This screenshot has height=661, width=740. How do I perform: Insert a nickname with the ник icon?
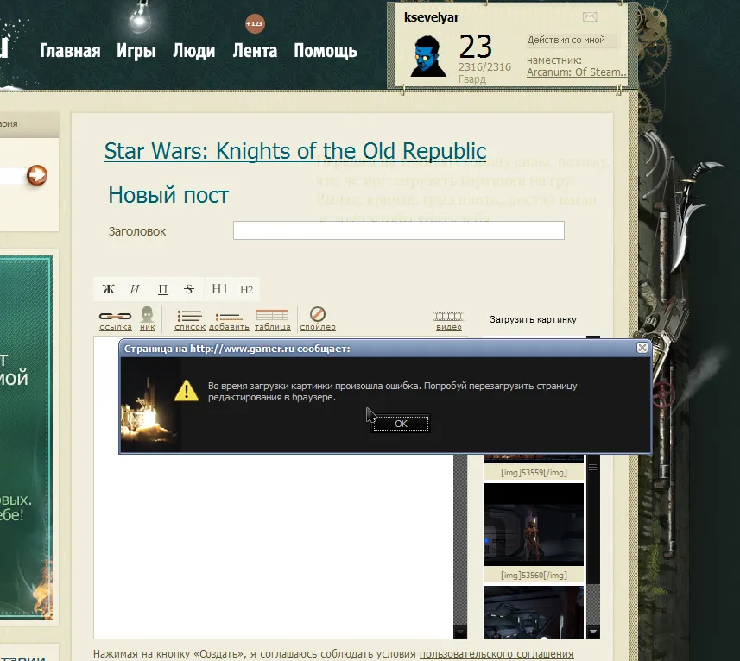point(148,319)
